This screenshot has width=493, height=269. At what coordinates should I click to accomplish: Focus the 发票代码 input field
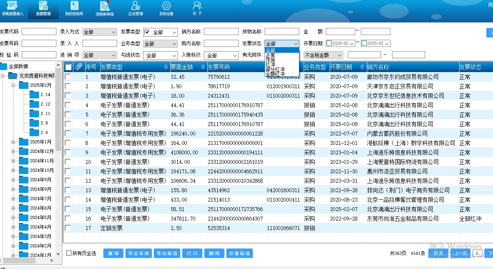coord(39,32)
